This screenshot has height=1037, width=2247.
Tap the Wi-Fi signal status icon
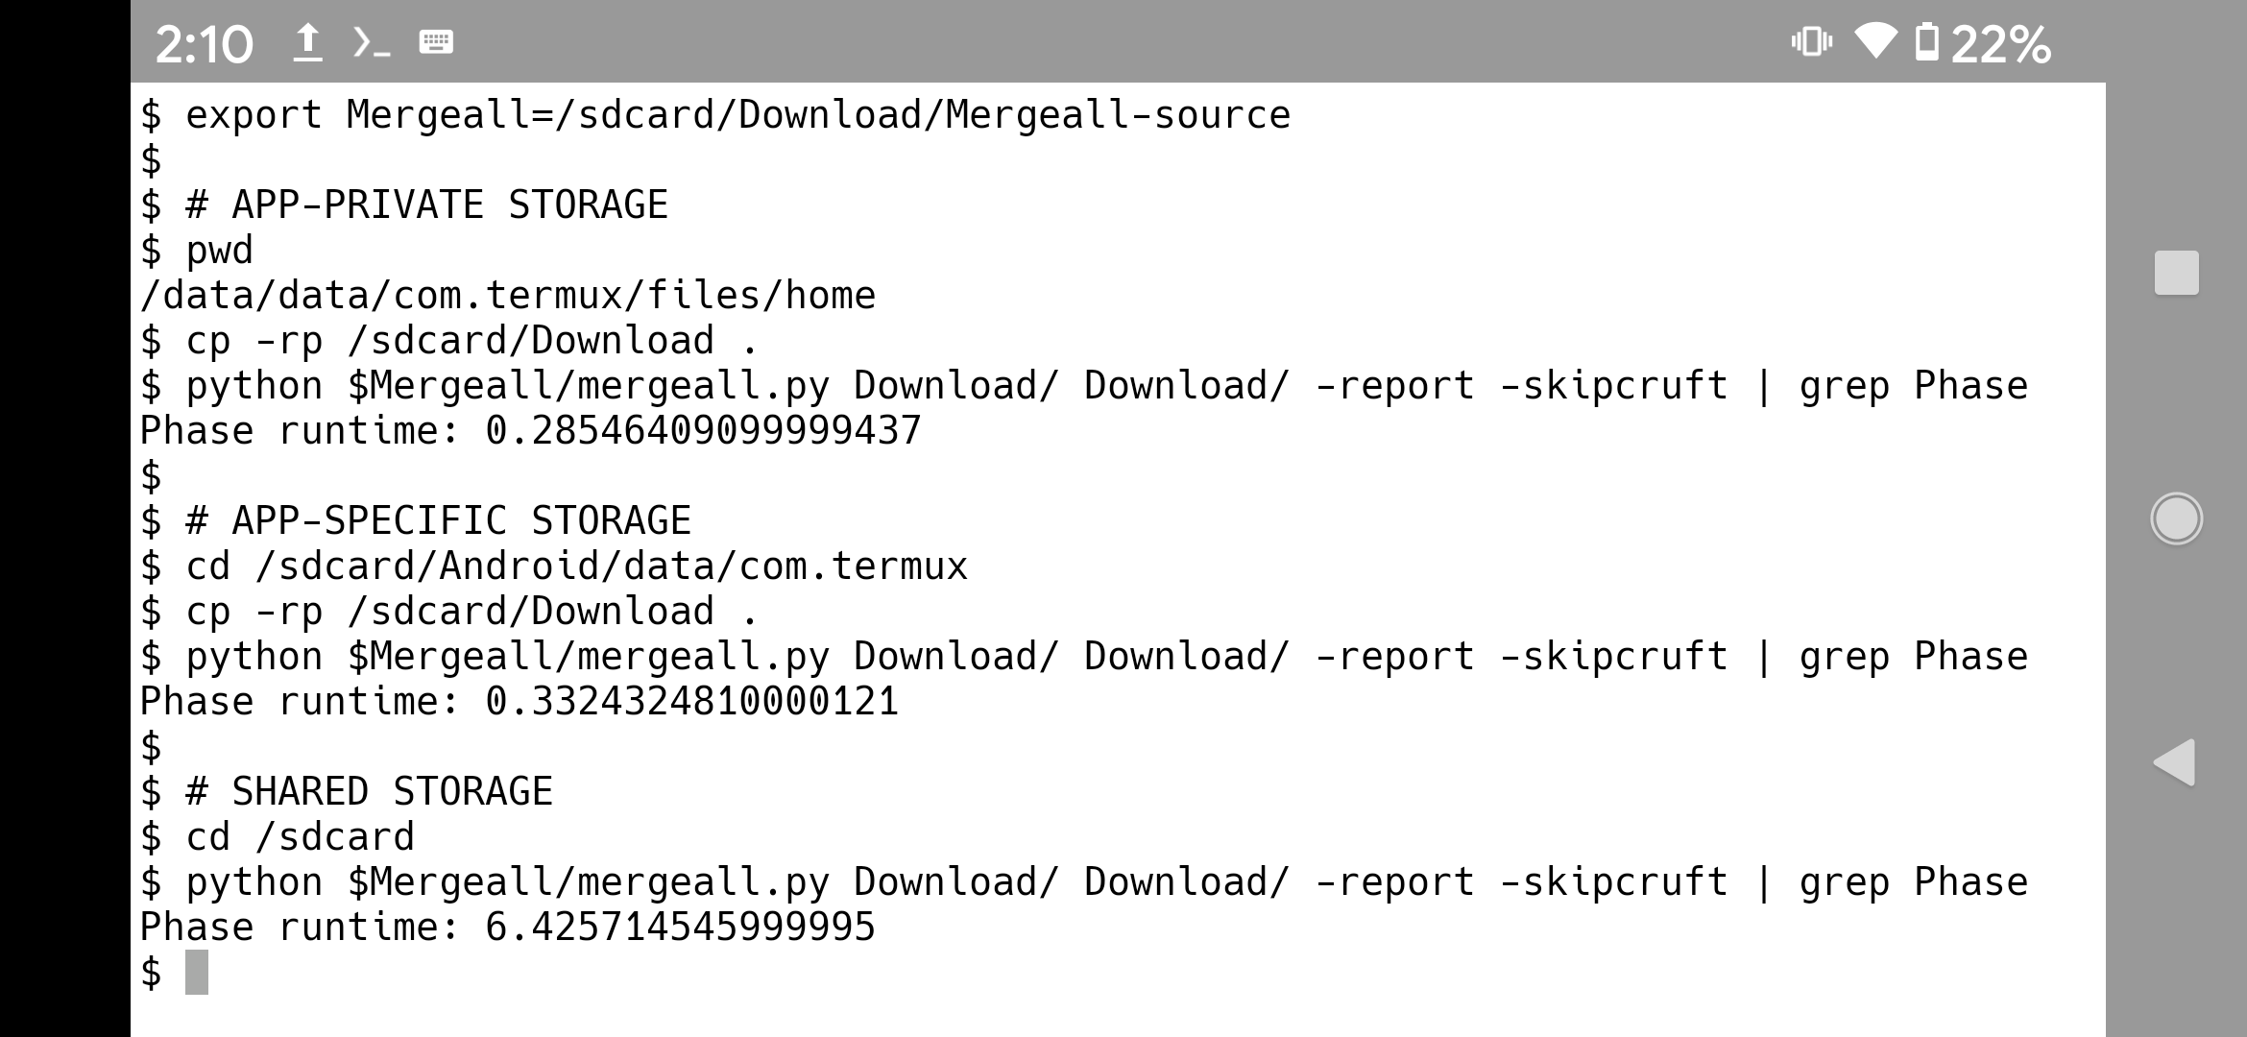1874,42
